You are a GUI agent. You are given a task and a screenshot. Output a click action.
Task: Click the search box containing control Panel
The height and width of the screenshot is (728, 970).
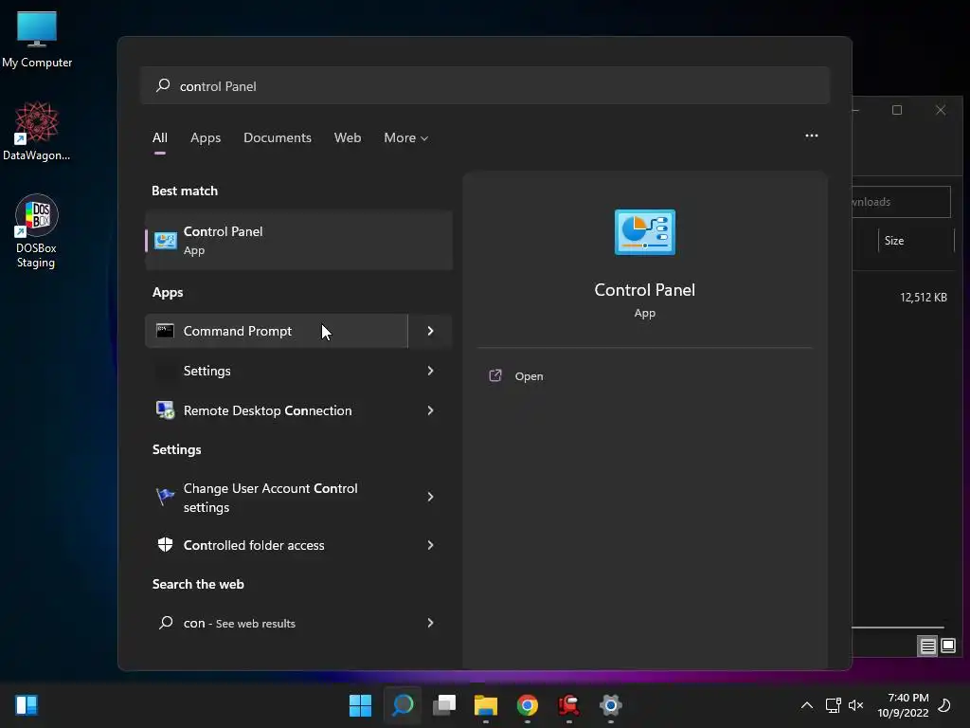point(485,85)
